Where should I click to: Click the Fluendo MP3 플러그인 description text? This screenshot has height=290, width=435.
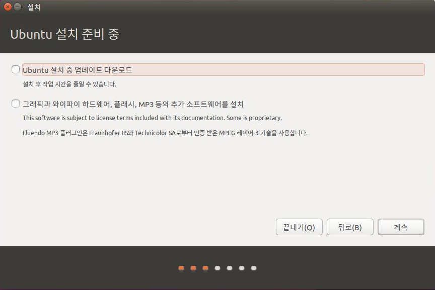pyautogui.click(x=165, y=133)
